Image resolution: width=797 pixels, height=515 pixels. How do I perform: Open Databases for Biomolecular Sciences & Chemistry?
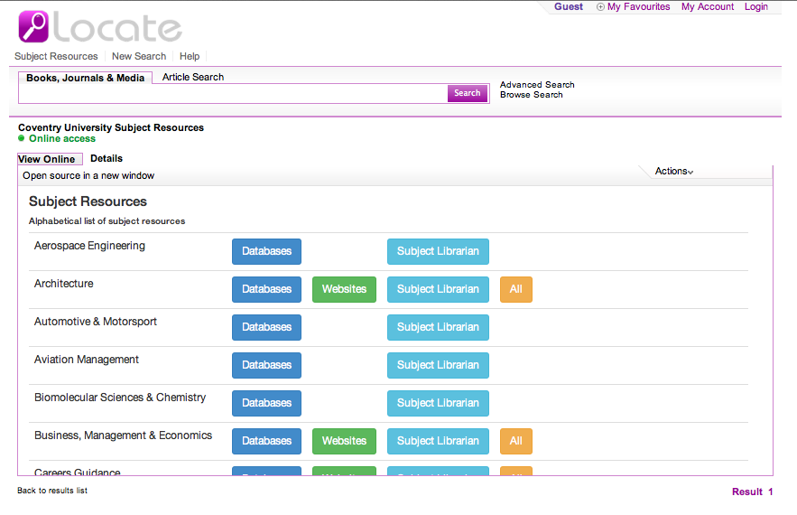[266, 403]
